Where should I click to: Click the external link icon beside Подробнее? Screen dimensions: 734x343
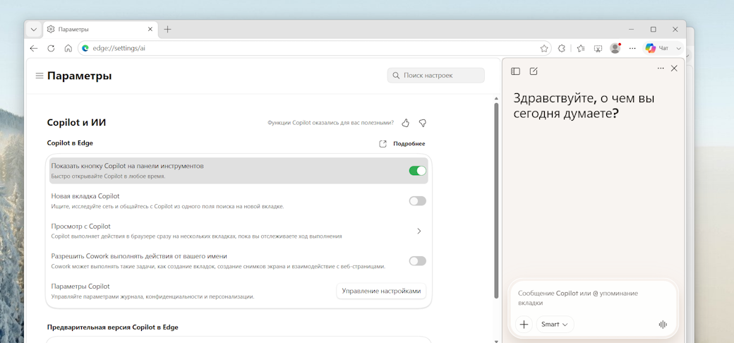(383, 144)
